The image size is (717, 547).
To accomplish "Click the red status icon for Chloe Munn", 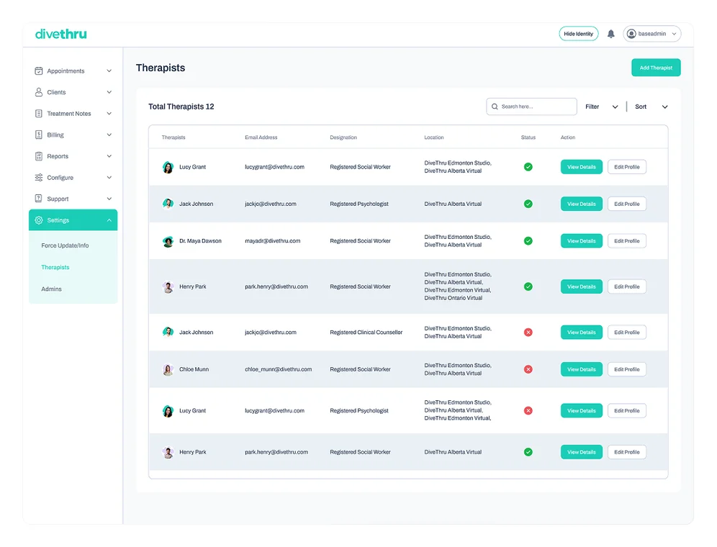I will click(528, 369).
